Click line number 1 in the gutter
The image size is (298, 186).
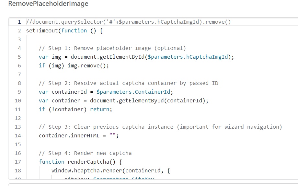[19, 22]
